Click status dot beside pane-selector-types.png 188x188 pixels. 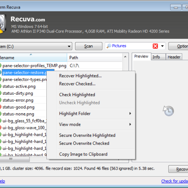coord(0,80)
